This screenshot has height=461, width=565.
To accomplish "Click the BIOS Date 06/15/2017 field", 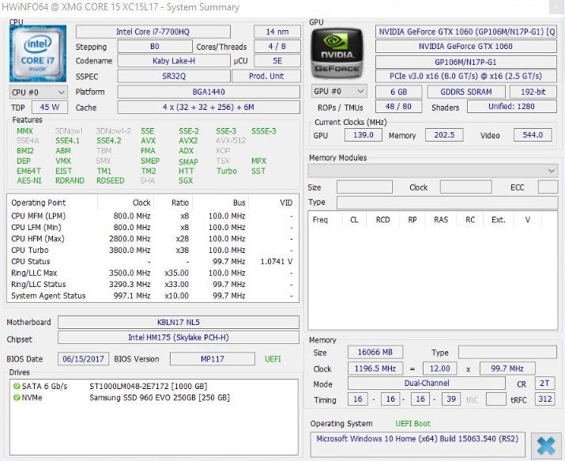I will tap(83, 359).
